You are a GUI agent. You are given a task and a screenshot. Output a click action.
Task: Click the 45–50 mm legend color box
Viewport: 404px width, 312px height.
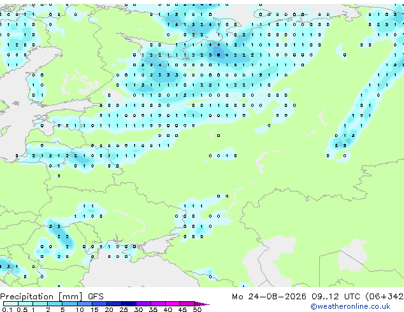pyautogui.click(x=187, y=304)
